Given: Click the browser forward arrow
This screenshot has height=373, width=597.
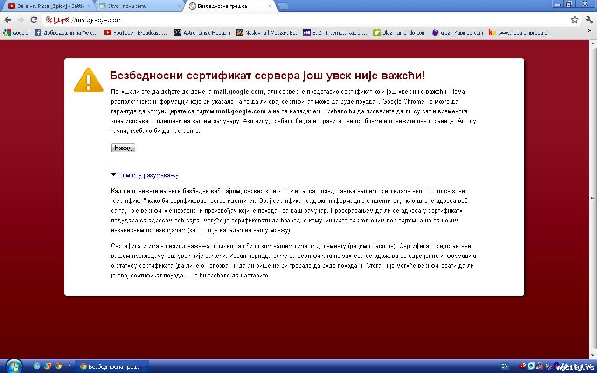Looking at the screenshot, I should pos(21,20).
